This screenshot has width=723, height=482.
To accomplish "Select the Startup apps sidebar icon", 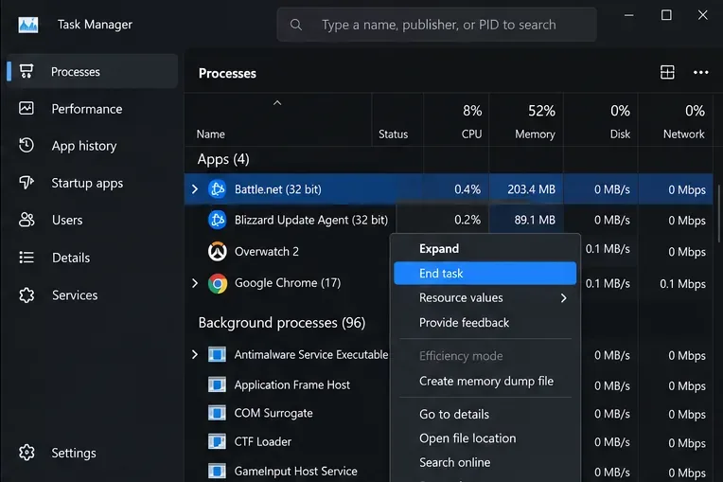I will [x=26, y=183].
